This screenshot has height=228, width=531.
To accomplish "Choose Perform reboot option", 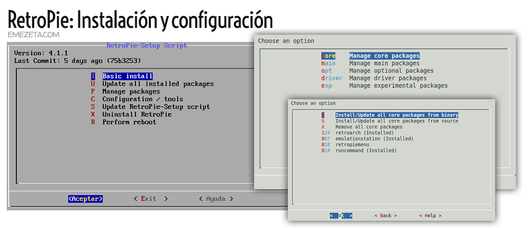I will (123, 123).
